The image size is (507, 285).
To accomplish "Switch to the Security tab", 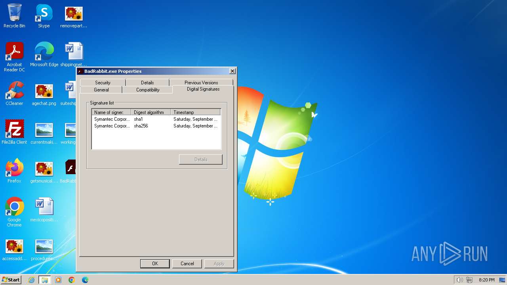I will click(103, 82).
